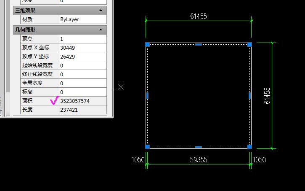Click the right edge midpoint grip
Viewport: 305px width, 191px height.
click(x=249, y=96)
